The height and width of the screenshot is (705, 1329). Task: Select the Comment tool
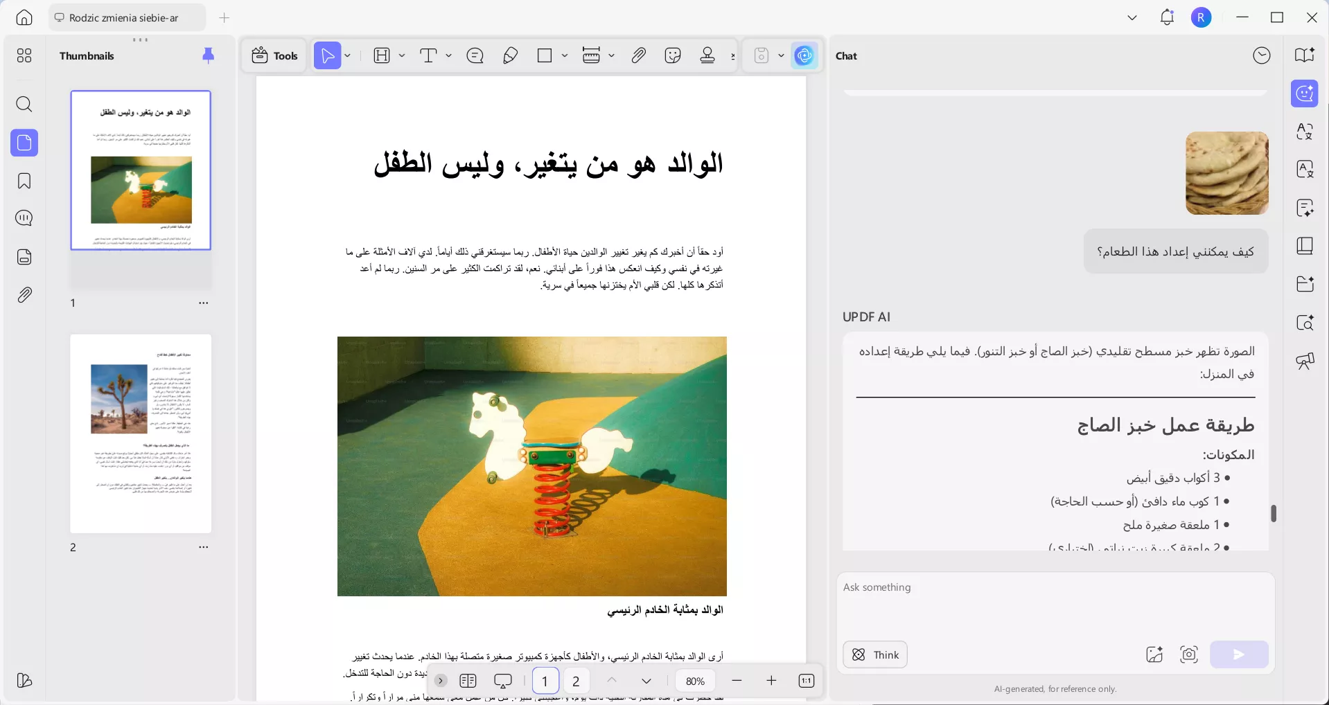pyautogui.click(x=475, y=55)
